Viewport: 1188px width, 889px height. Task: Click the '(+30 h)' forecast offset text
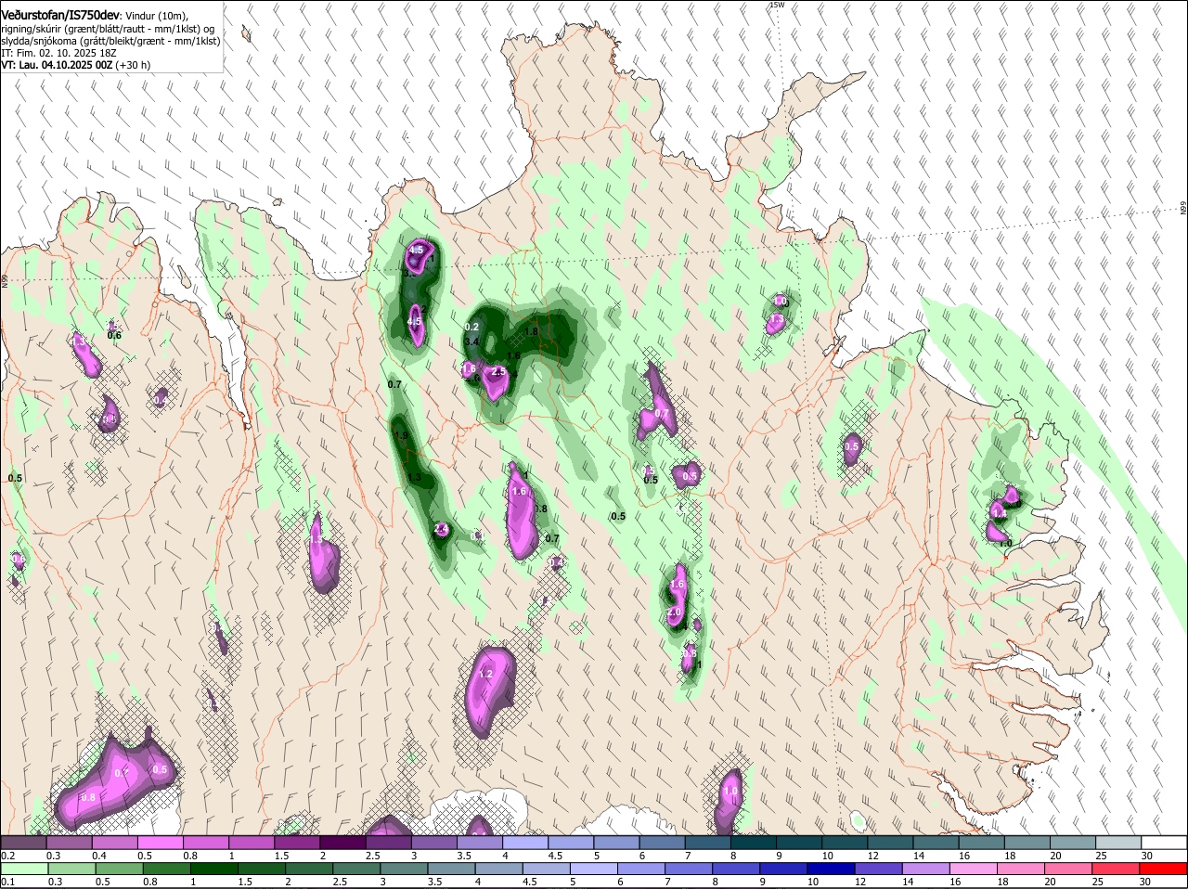click(x=134, y=66)
